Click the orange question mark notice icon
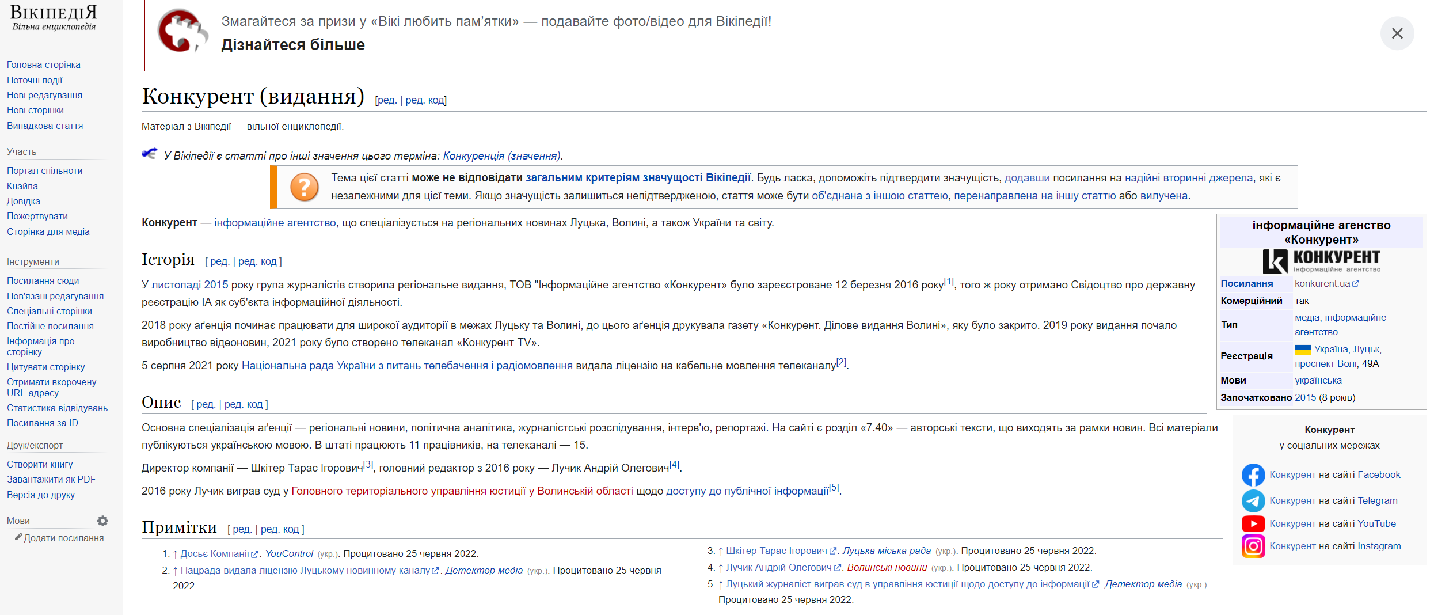1434x615 pixels. point(304,188)
